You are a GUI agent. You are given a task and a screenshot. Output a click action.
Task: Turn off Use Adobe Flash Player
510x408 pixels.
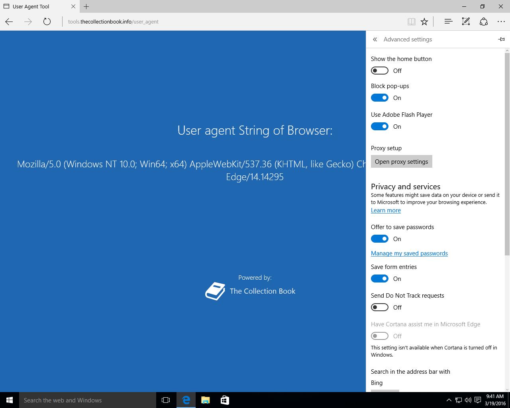(x=379, y=126)
